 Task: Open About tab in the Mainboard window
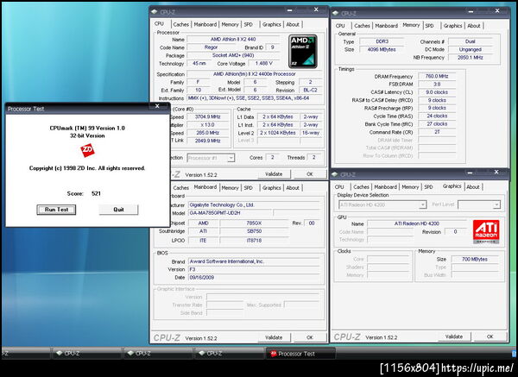(x=293, y=188)
